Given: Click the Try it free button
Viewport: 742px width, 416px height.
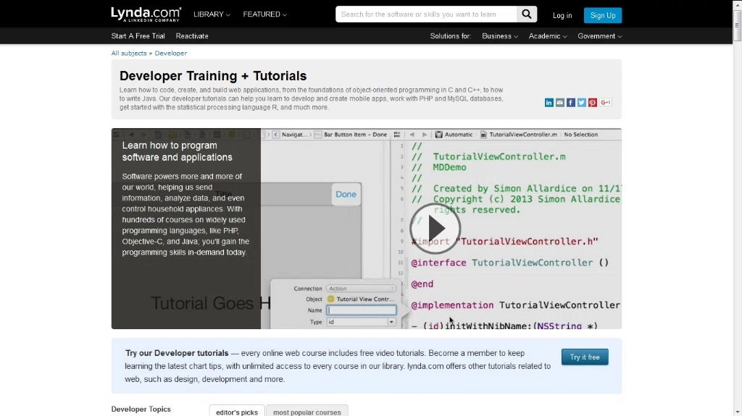Looking at the screenshot, I should point(585,357).
